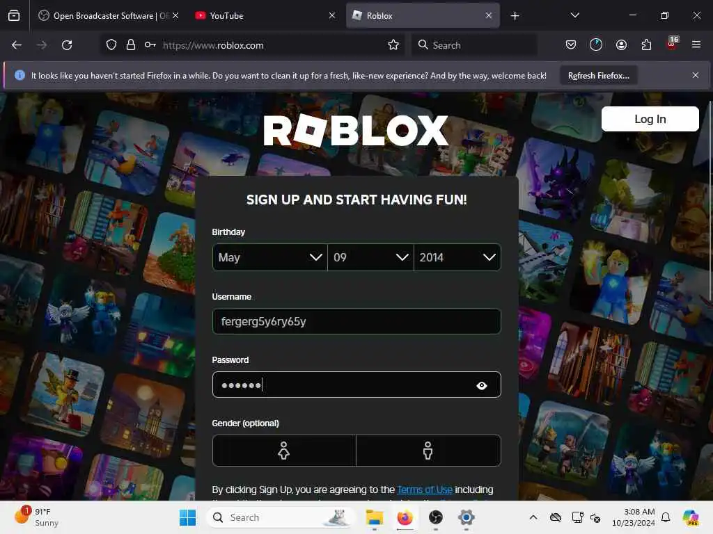
Task: Open tracking protection shield icon
Action: 111,45
